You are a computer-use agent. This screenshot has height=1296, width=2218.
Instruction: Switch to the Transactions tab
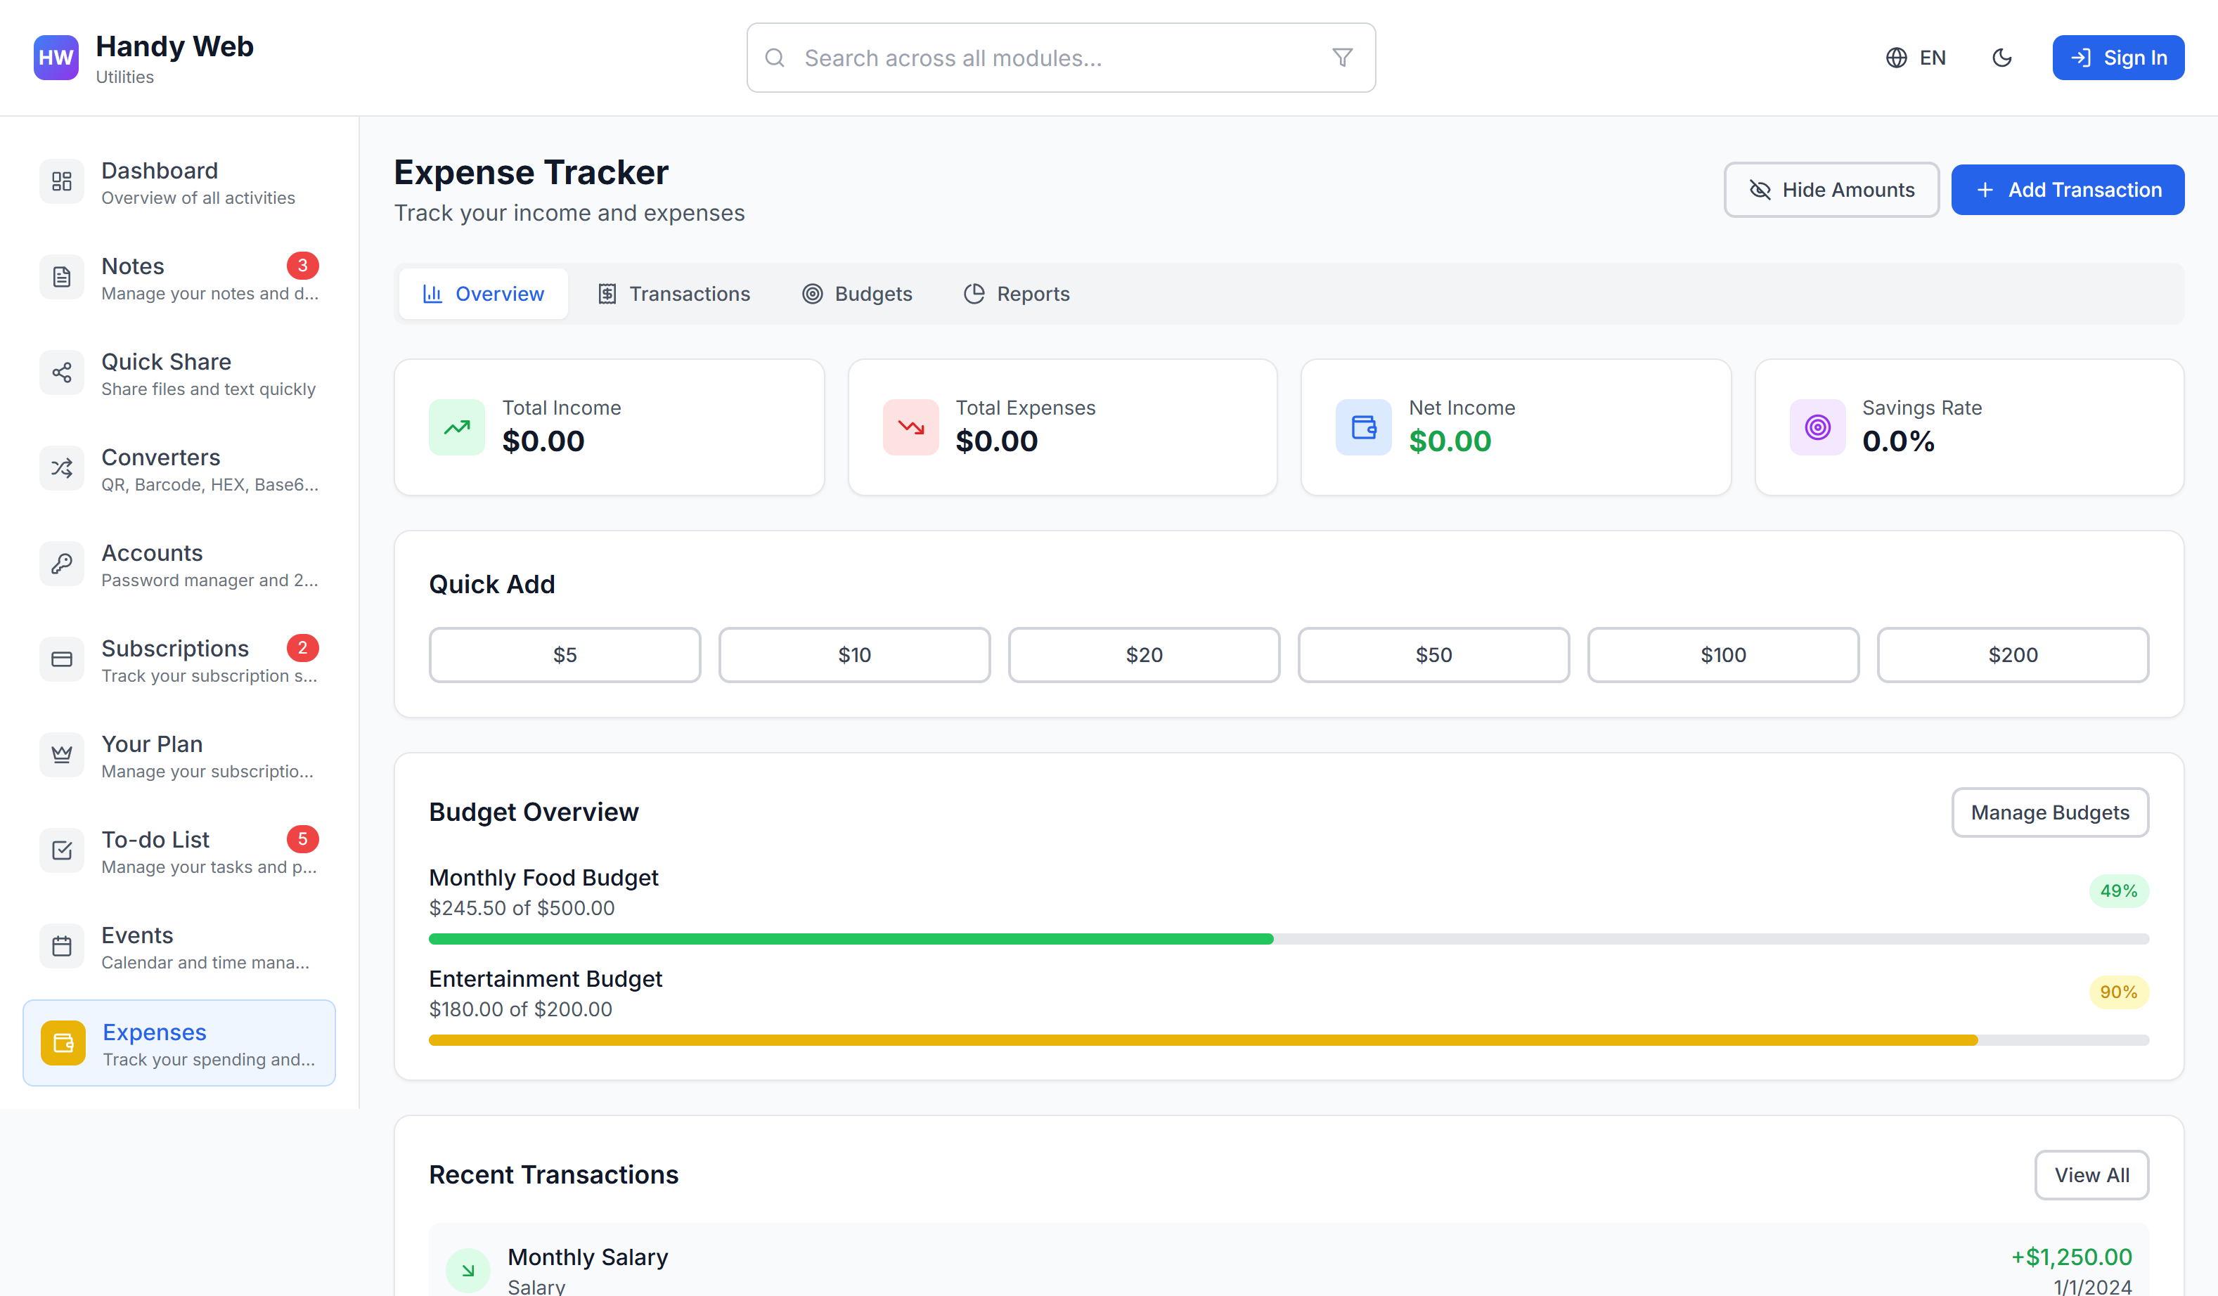[x=674, y=294]
